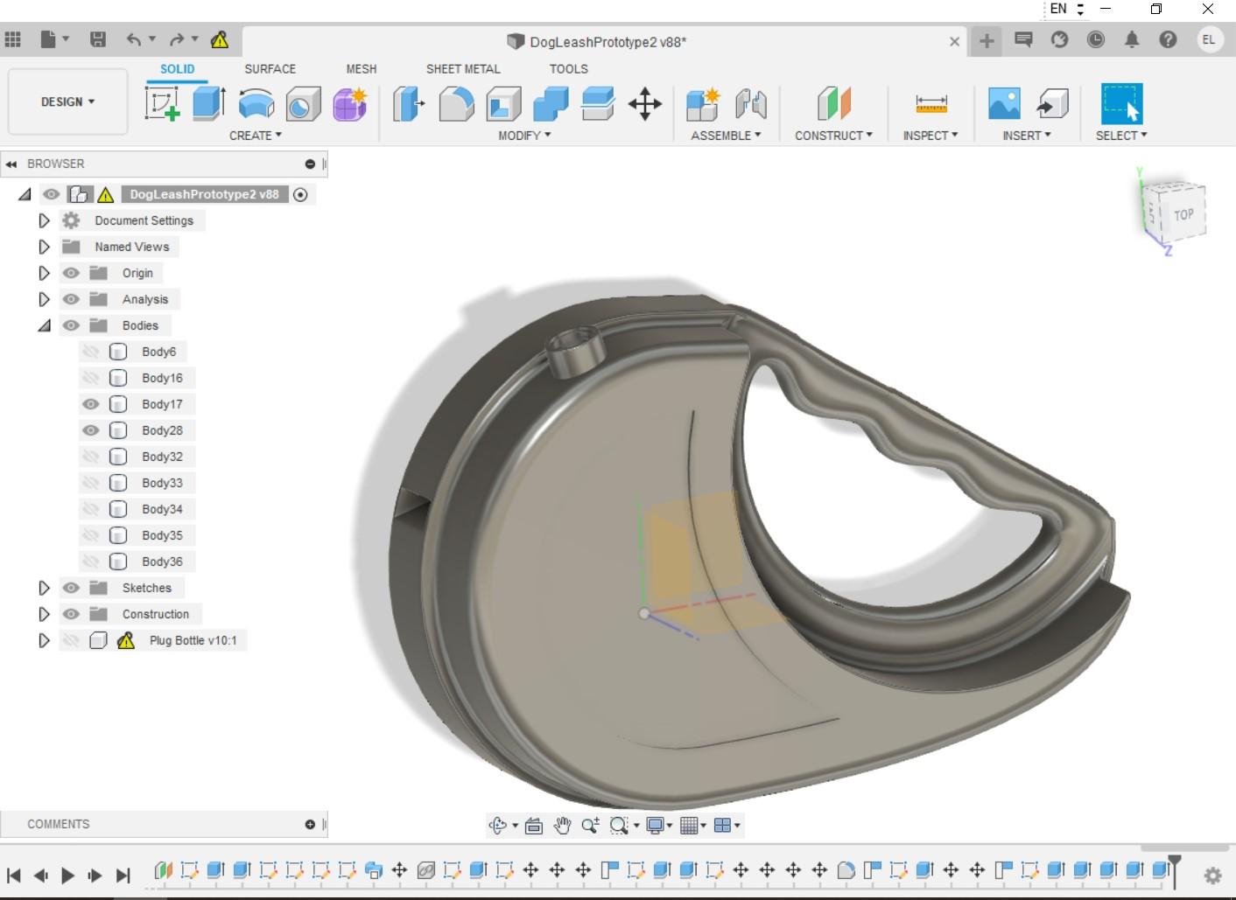Open the SURFACE ribbon tab
The width and height of the screenshot is (1236, 900).
pyautogui.click(x=270, y=68)
